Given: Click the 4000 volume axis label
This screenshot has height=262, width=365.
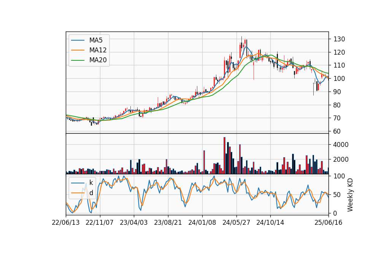Looking at the screenshot, I should (x=341, y=145).
